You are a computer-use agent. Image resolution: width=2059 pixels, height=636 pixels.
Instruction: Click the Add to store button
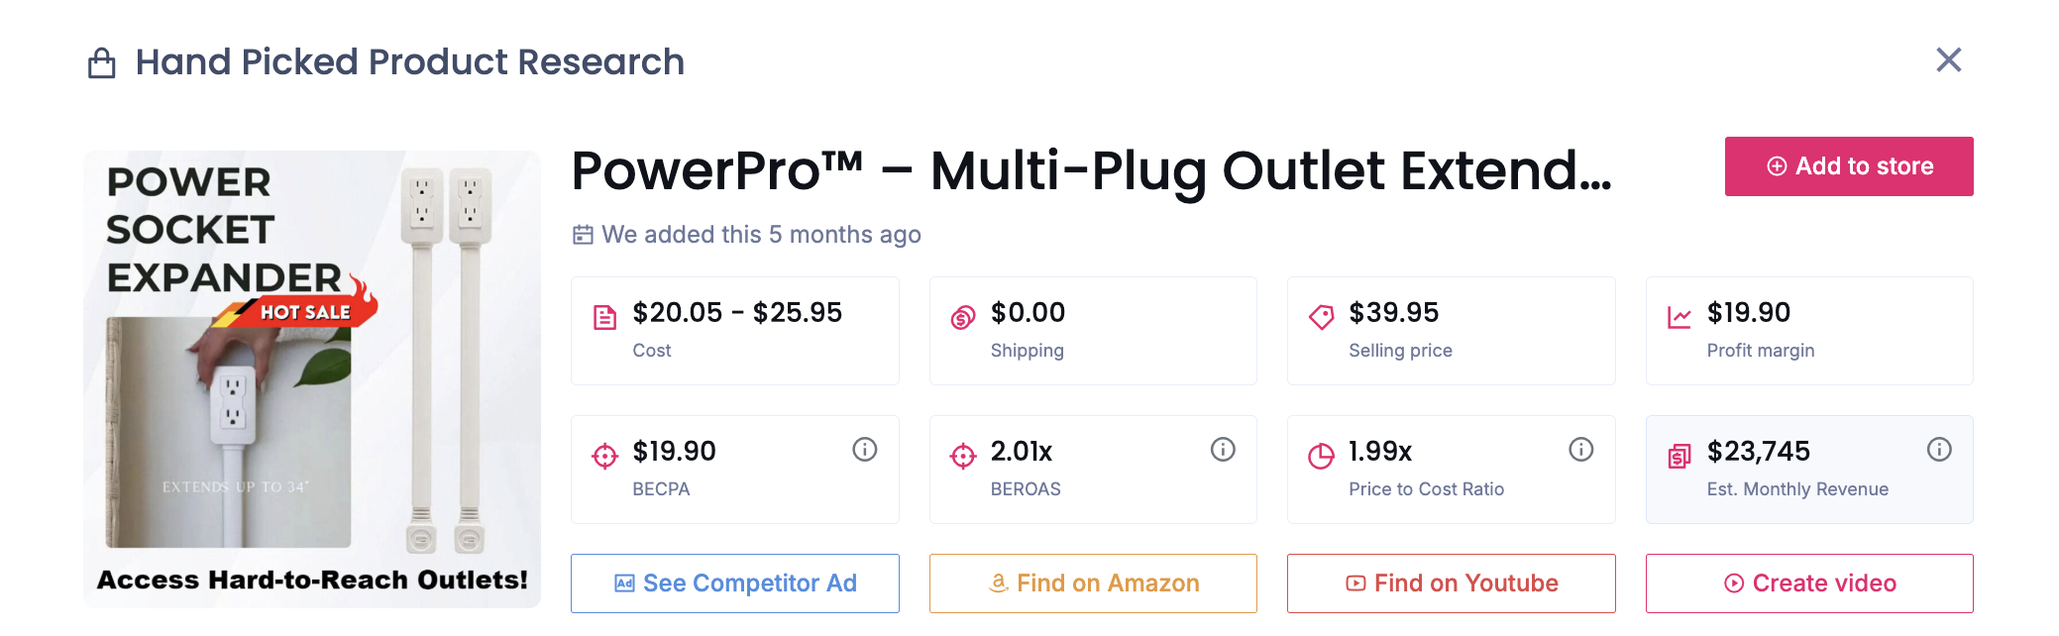(1848, 165)
